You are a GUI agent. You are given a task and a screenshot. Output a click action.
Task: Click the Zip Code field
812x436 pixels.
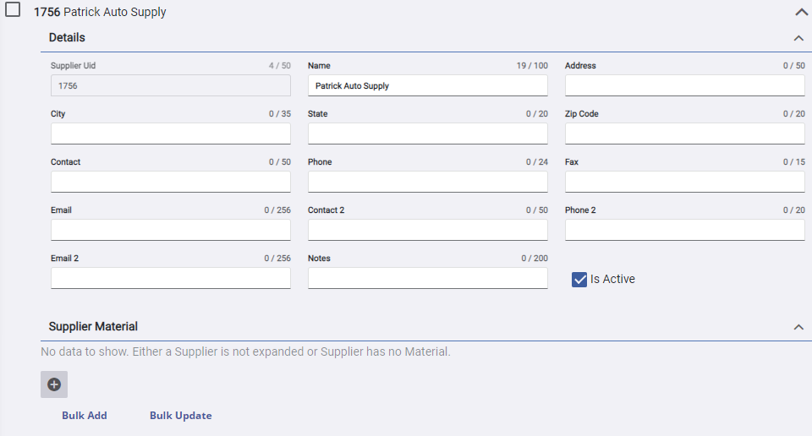tap(684, 134)
